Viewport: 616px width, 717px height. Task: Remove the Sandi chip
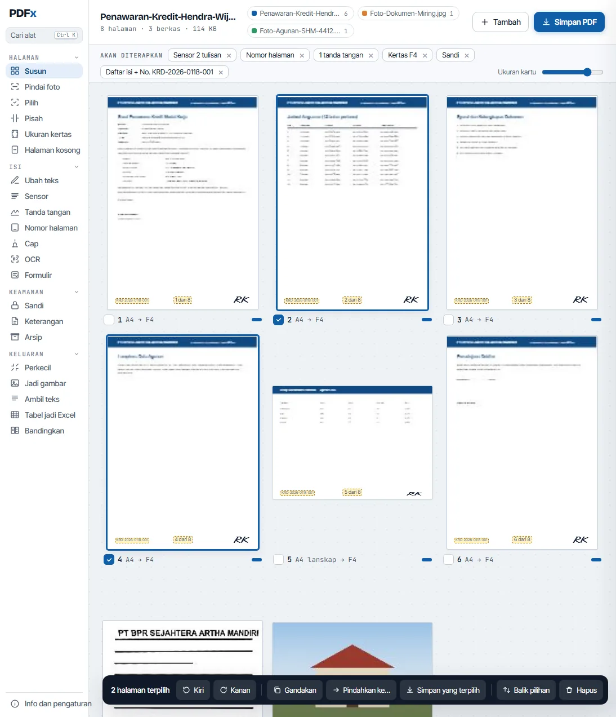coord(467,55)
